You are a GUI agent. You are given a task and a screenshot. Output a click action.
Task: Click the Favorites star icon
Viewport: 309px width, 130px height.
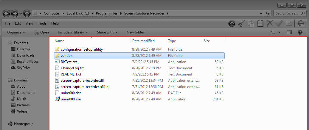click(10, 43)
